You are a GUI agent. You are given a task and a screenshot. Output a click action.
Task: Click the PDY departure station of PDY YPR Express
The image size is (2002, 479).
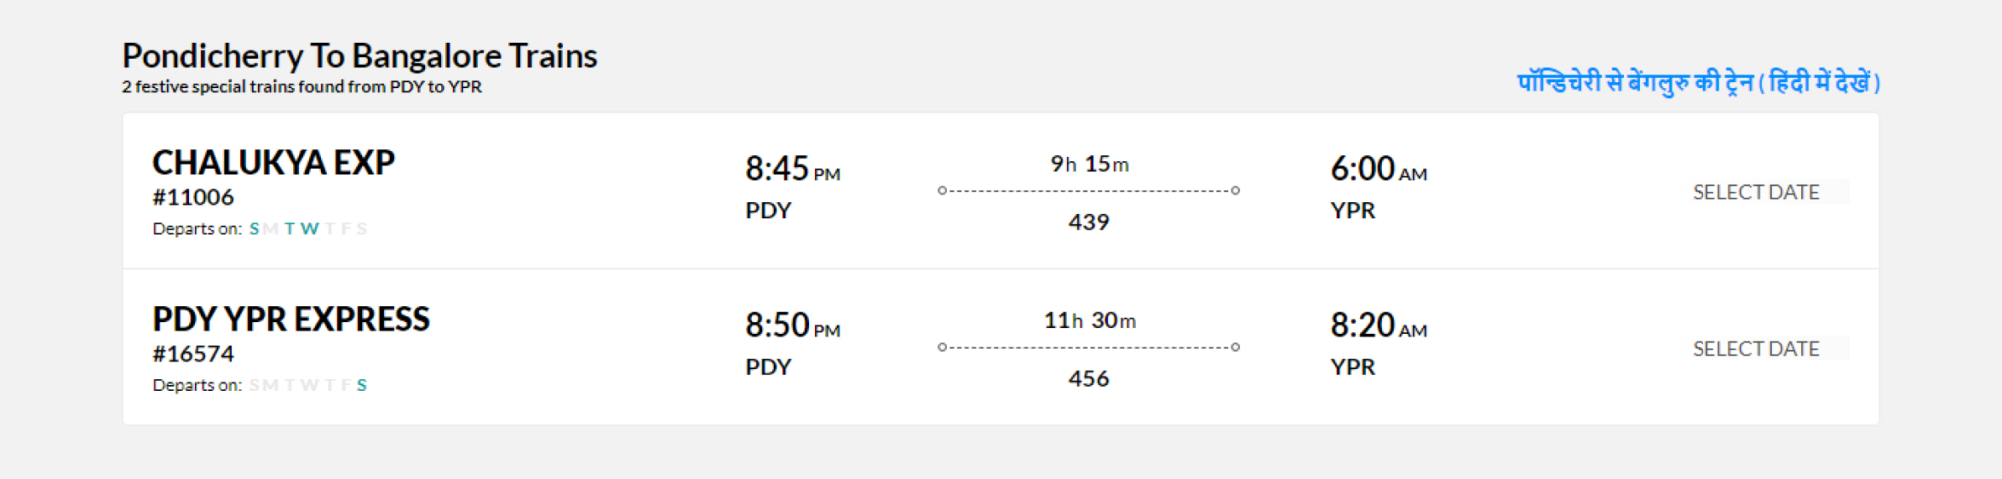768,367
